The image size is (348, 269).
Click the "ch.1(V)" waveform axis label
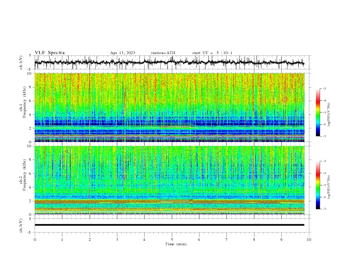click(x=21, y=62)
